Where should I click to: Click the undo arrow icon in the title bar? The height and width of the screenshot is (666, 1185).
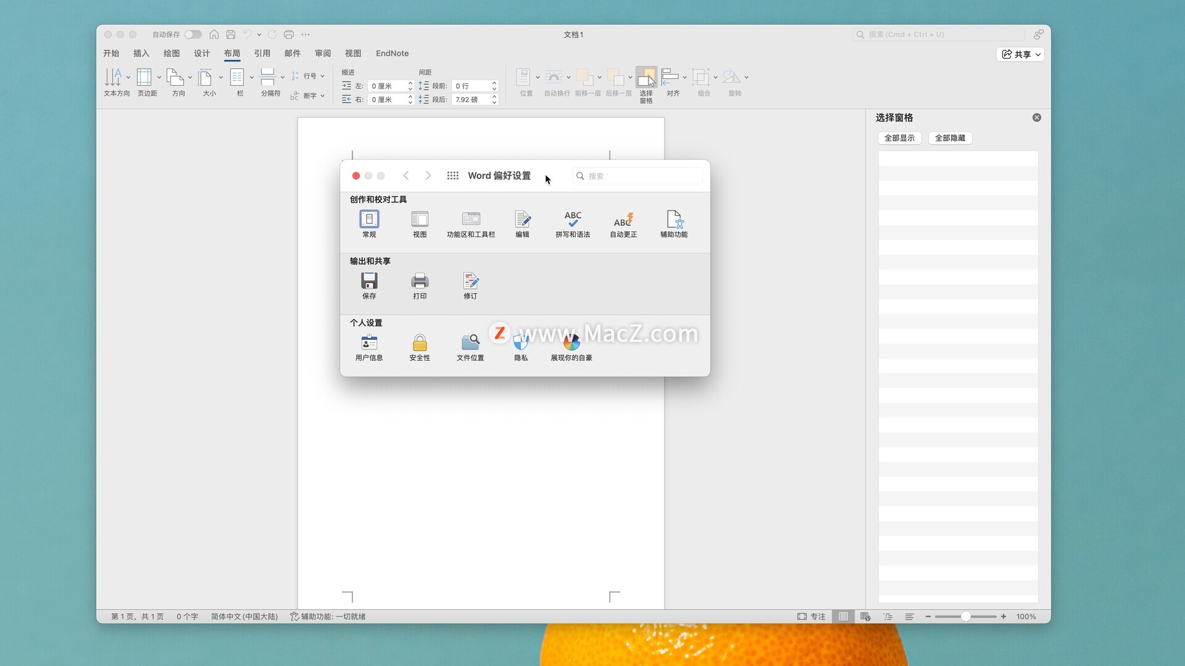(x=247, y=35)
